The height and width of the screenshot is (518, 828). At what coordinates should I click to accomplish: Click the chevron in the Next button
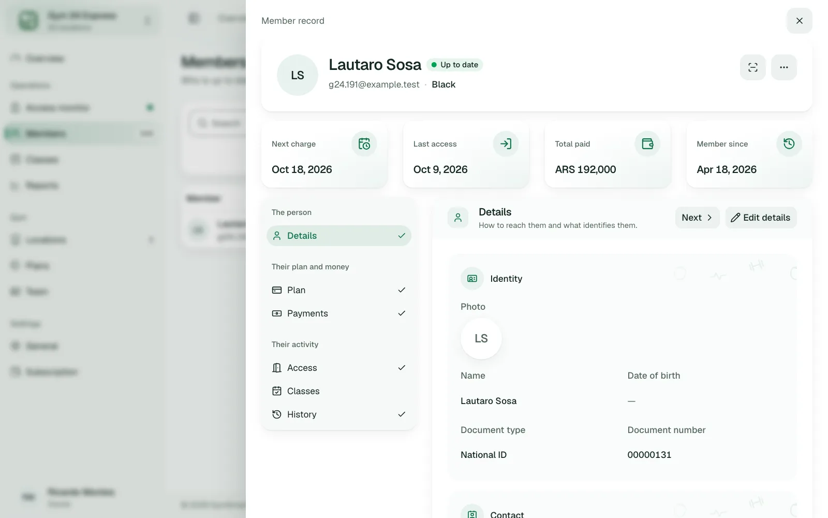click(709, 218)
